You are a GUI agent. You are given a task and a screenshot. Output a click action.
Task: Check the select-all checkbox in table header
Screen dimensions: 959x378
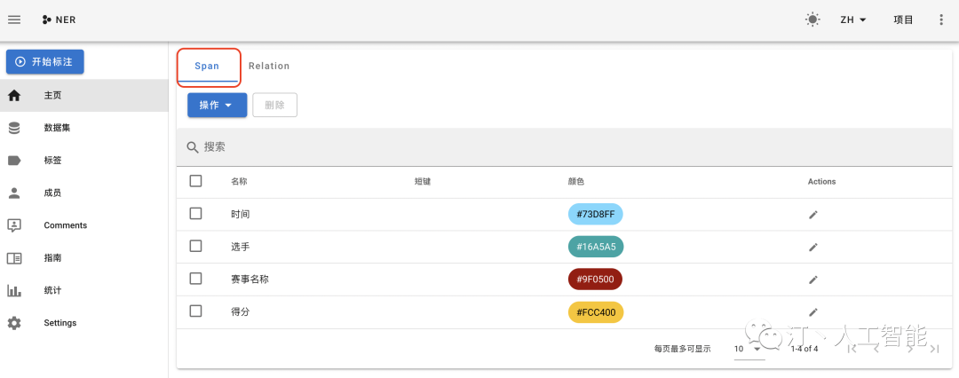[x=195, y=181]
